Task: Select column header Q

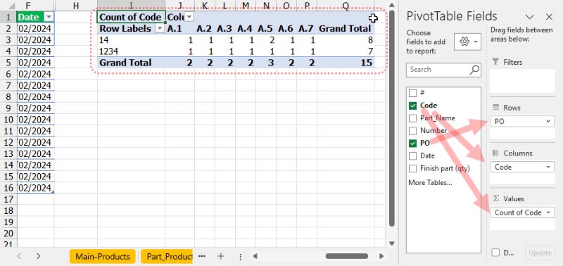Action: point(346,5)
